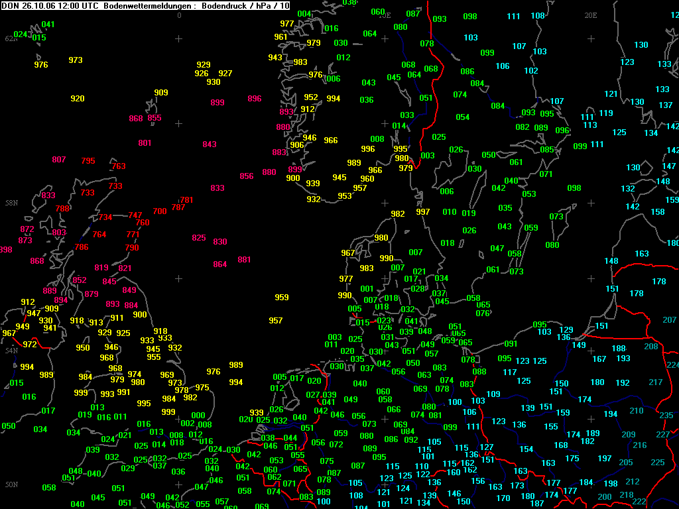Select the yellow North Sea value 959

coord(281,298)
